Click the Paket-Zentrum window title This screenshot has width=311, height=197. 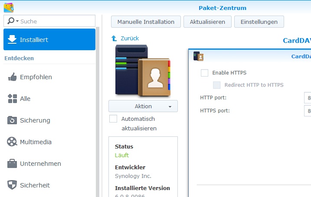click(x=223, y=8)
